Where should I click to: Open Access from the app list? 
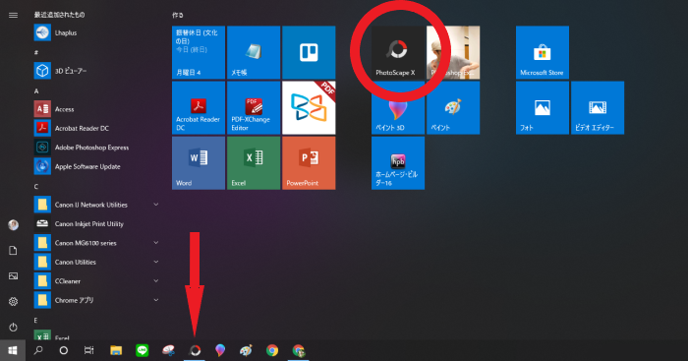click(x=96, y=109)
